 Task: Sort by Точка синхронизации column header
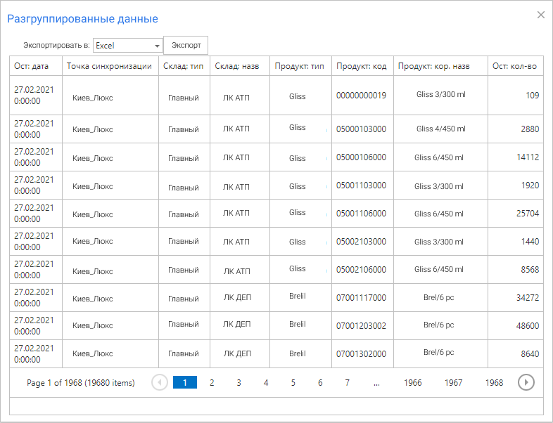110,66
